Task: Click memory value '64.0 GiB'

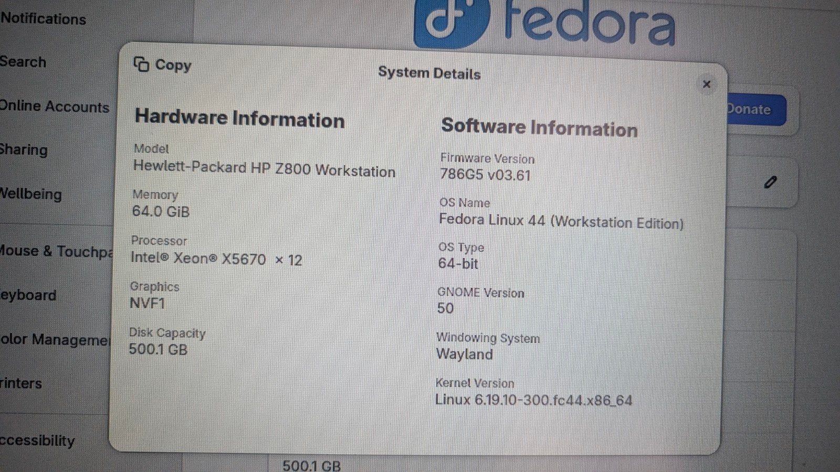Action: (x=161, y=211)
